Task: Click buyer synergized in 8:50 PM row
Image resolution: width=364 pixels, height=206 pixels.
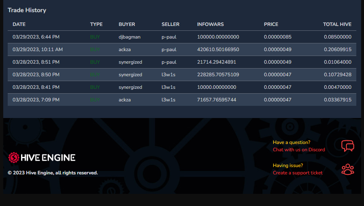Action: pyautogui.click(x=130, y=75)
